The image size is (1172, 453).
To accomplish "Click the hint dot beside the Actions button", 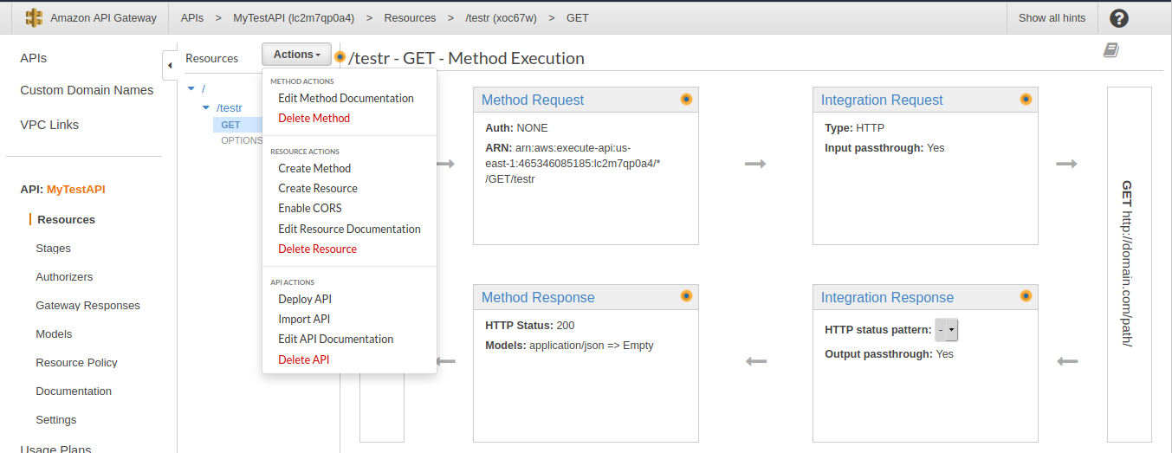I will [340, 56].
